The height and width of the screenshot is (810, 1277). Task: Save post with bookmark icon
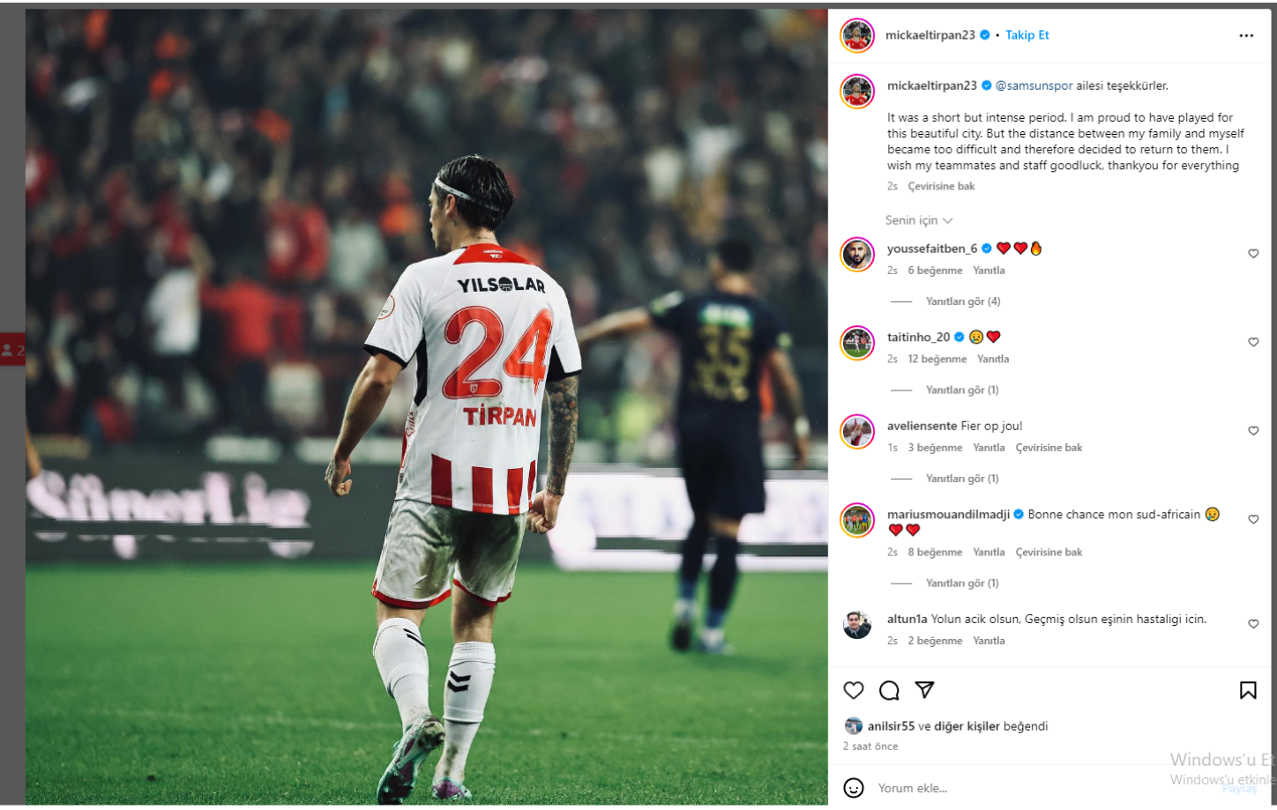pos(1248,690)
